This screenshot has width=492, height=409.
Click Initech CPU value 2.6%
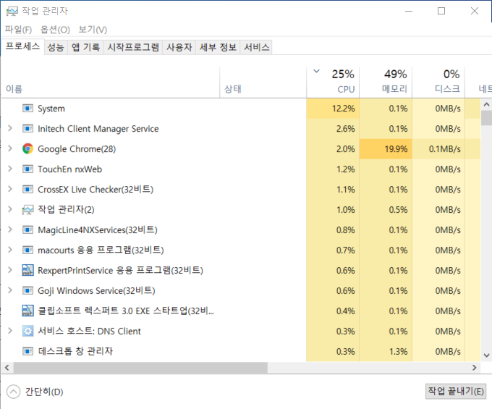(345, 129)
